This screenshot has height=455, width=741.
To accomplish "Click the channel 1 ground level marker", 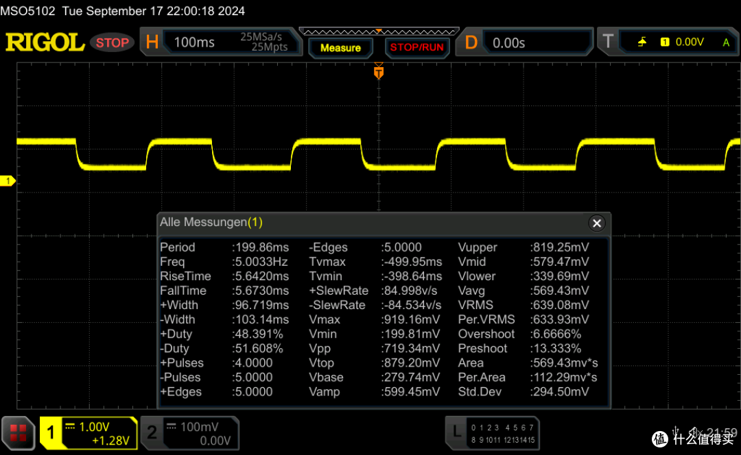I will (x=8, y=181).
